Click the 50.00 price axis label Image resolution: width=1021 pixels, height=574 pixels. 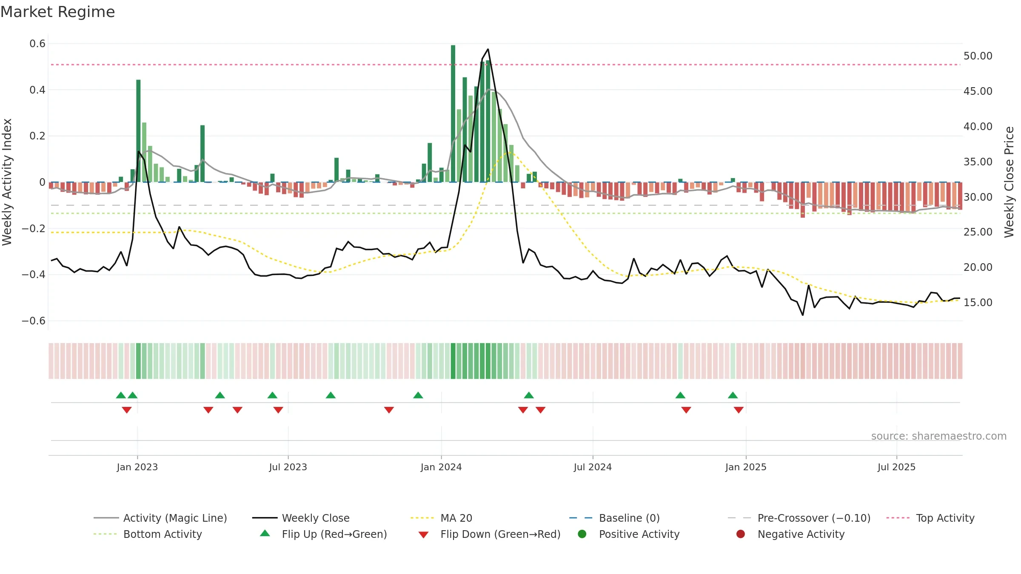pyautogui.click(x=978, y=56)
